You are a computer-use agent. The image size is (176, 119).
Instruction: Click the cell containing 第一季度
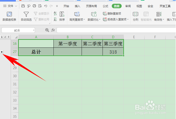(x=68, y=44)
